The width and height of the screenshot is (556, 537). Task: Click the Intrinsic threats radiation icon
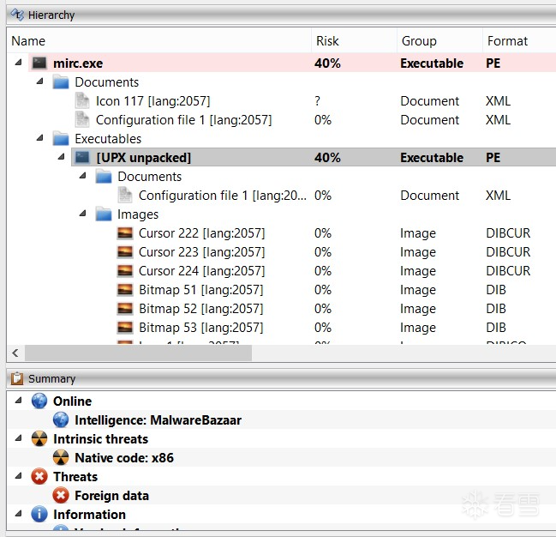click(39, 438)
